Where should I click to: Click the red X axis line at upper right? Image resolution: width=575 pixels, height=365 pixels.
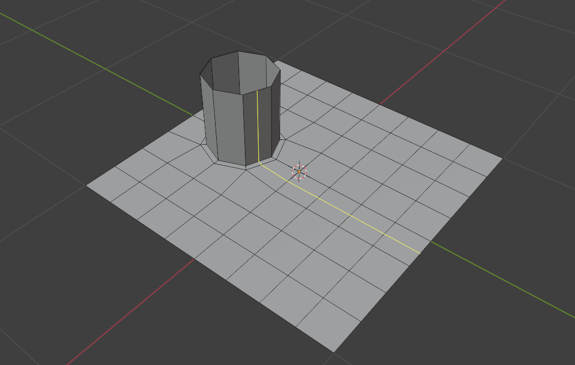pos(442,52)
